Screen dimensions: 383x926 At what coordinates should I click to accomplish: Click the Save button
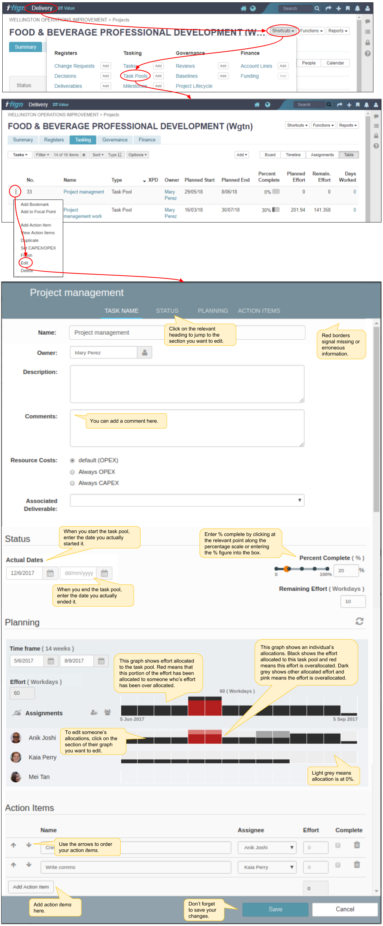coord(275,909)
